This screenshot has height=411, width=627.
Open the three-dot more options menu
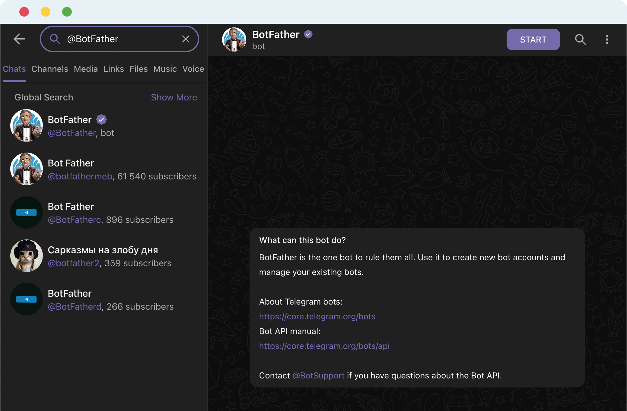point(607,40)
